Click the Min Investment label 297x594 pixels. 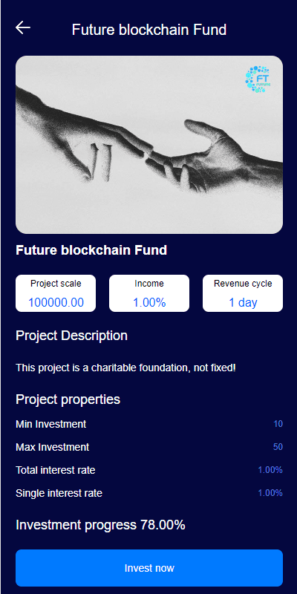tap(50, 424)
